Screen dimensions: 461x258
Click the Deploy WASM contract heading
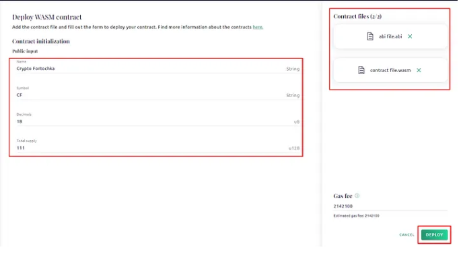[x=46, y=17]
